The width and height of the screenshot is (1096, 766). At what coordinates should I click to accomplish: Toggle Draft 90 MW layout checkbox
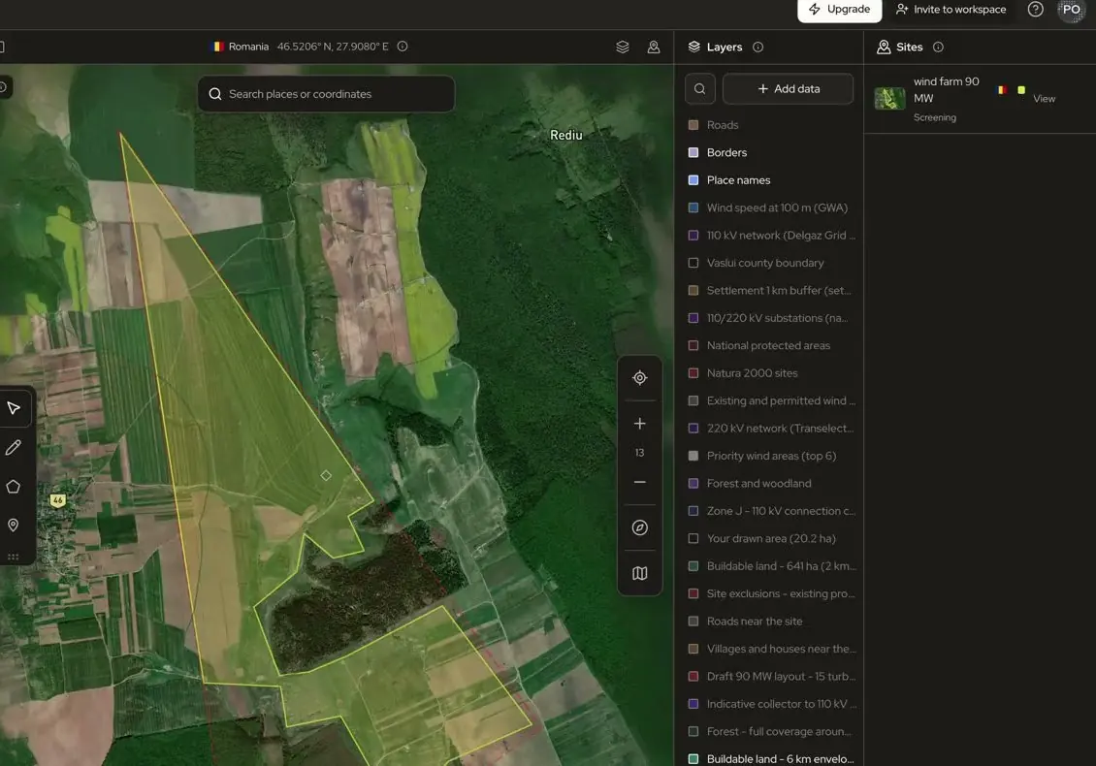point(693,677)
